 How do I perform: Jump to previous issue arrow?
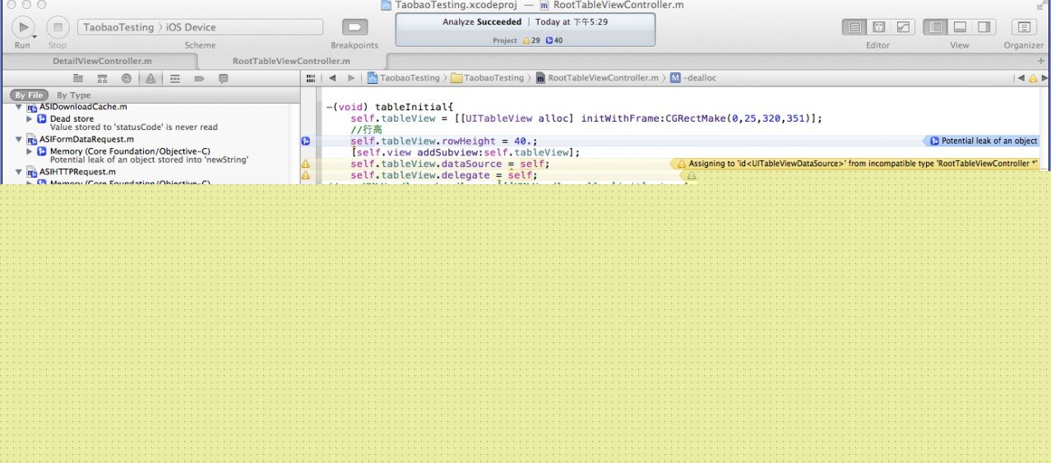coord(1021,78)
